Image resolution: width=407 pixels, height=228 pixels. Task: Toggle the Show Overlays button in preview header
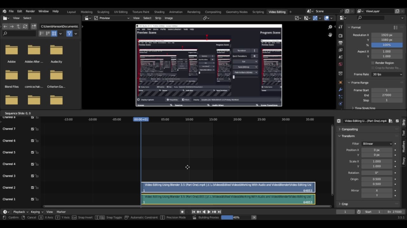pyautogui.click(x=327, y=18)
